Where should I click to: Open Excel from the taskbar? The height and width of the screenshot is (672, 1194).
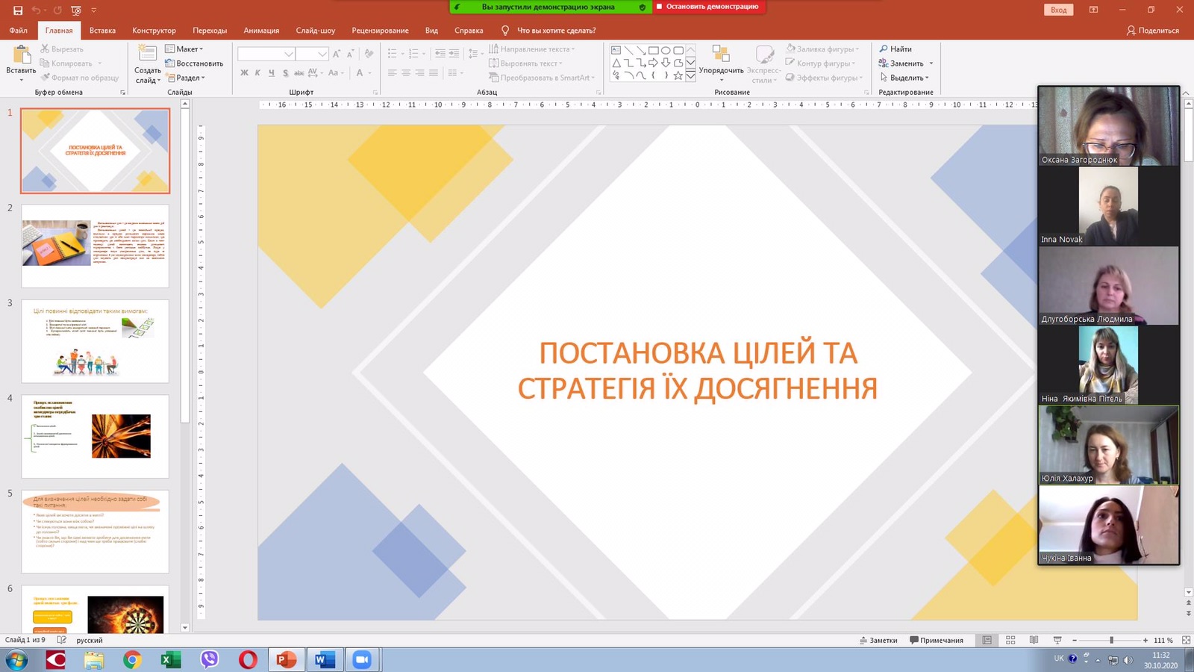tap(171, 659)
